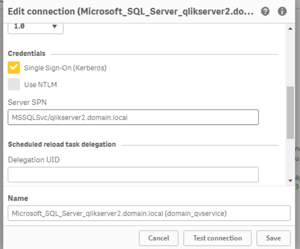Open the help question mark icon

pos(265,12)
